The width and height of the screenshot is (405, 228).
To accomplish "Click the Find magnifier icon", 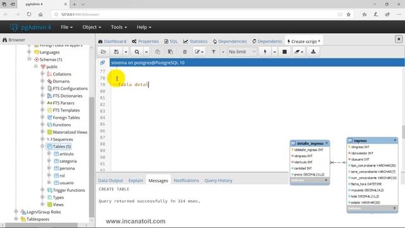I will [x=137, y=52].
